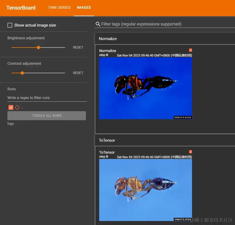The image size is (235, 225).
Task: Click the Normalize card timestamp text
Action: (154, 55)
